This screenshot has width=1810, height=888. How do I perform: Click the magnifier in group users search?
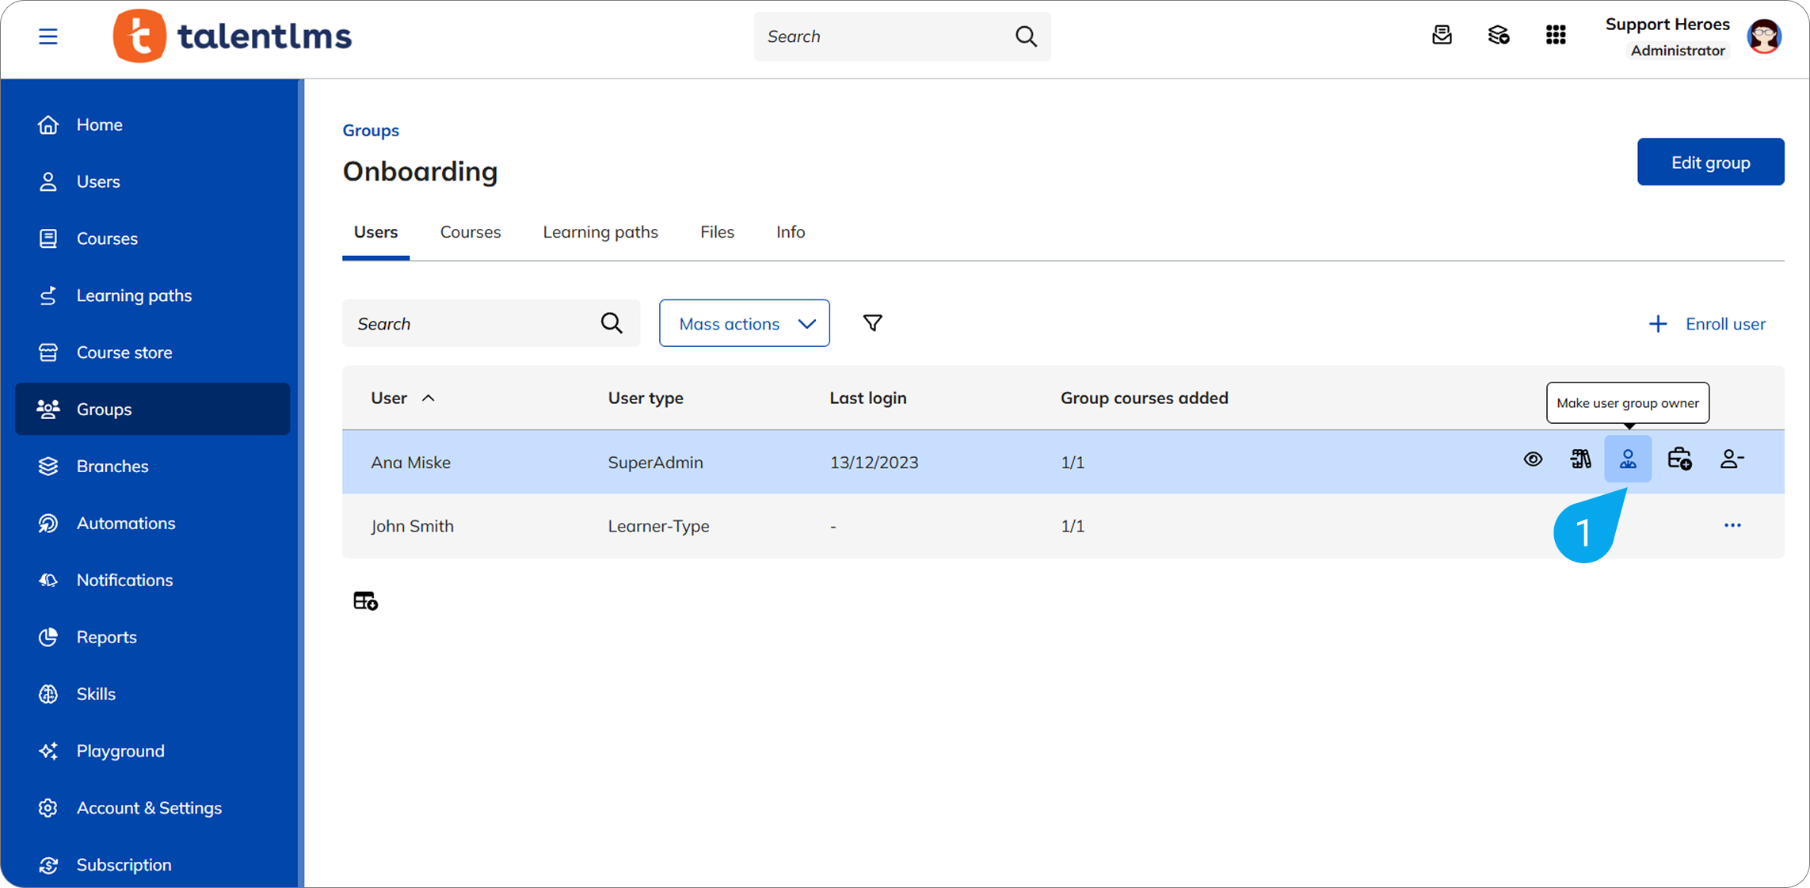612,323
